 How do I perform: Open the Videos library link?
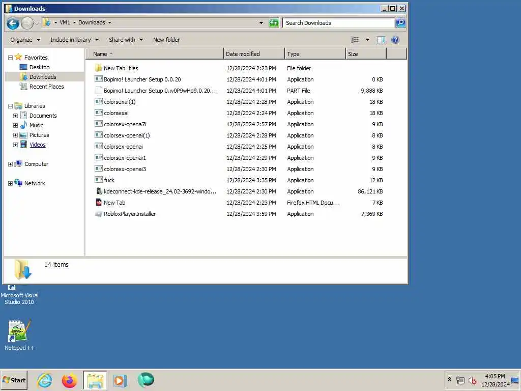(38, 145)
